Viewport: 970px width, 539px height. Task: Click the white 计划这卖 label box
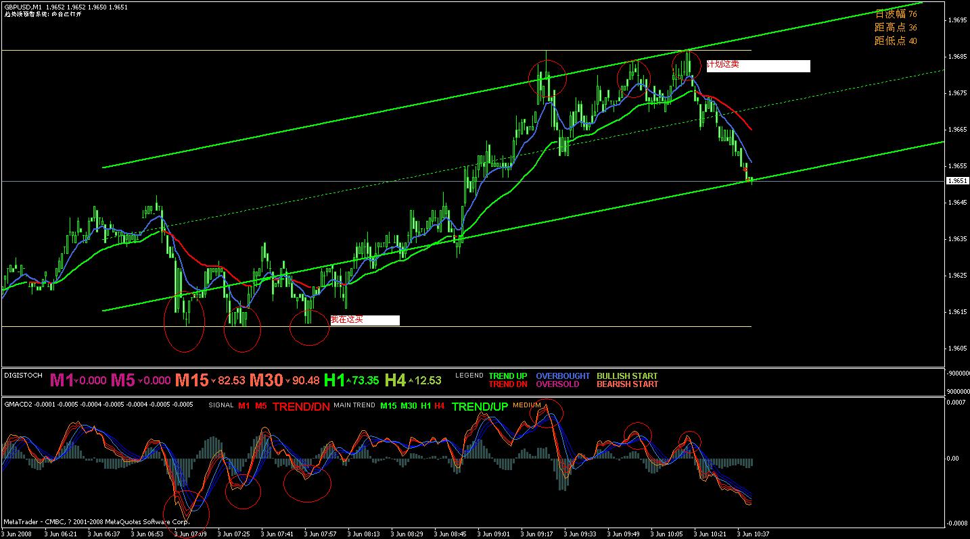(758, 66)
